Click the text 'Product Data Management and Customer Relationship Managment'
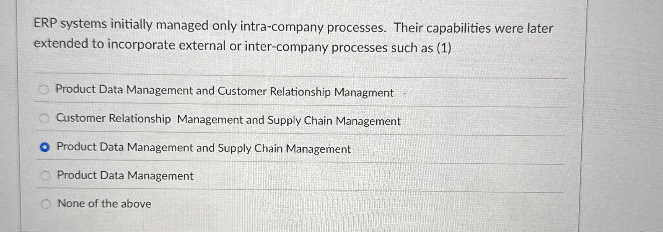The height and width of the screenshot is (232, 663). click(x=224, y=90)
